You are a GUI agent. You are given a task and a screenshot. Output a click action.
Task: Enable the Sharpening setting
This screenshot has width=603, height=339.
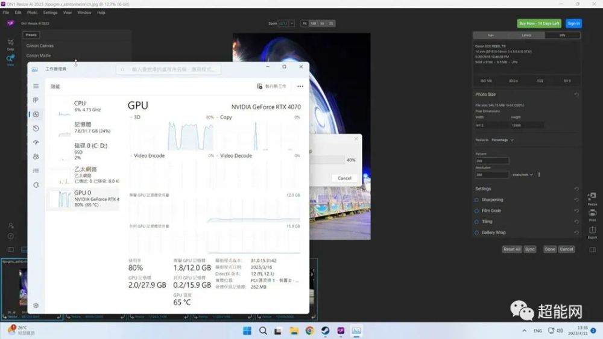pyautogui.click(x=476, y=200)
